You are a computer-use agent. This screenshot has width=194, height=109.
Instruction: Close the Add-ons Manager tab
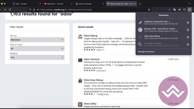pos(103,4)
